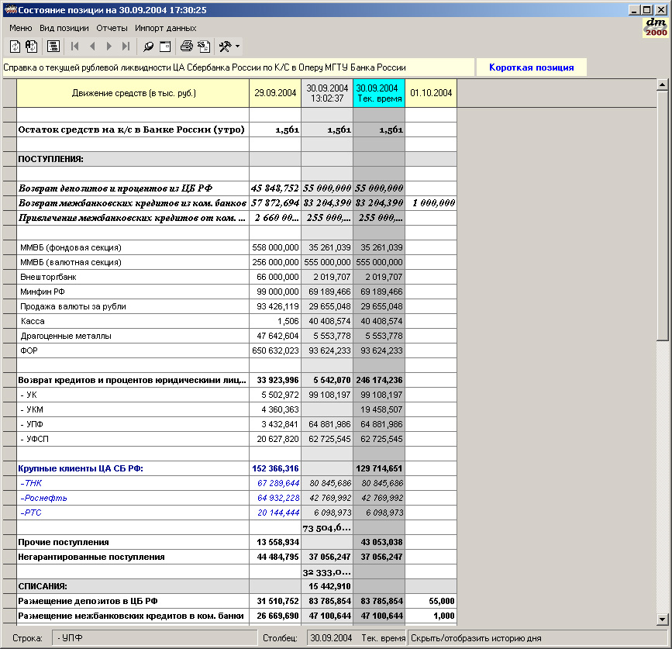Go to the previous record arrow
The width and height of the screenshot is (672, 649).
pyautogui.click(x=92, y=47)
